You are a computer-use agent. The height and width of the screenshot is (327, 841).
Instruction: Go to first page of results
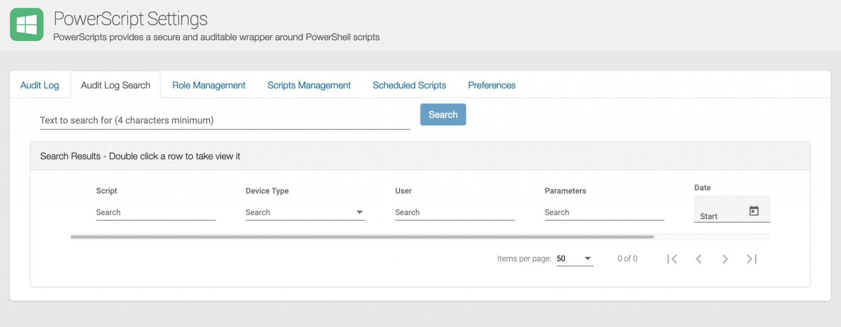click(672, 259)
